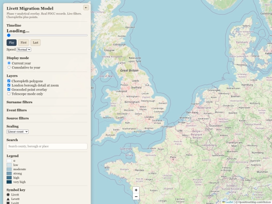Click the Great Britain map label
Screen dimensions: 272x204
point(129,71)
